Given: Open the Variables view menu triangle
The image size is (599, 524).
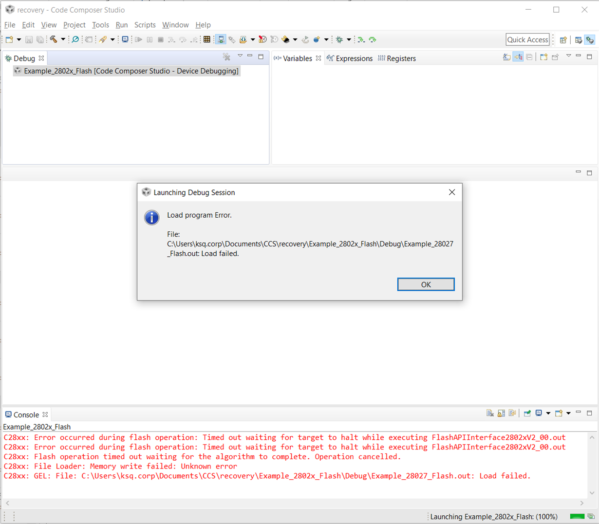Looking at the screenshot, I should [x=568, y=56].
